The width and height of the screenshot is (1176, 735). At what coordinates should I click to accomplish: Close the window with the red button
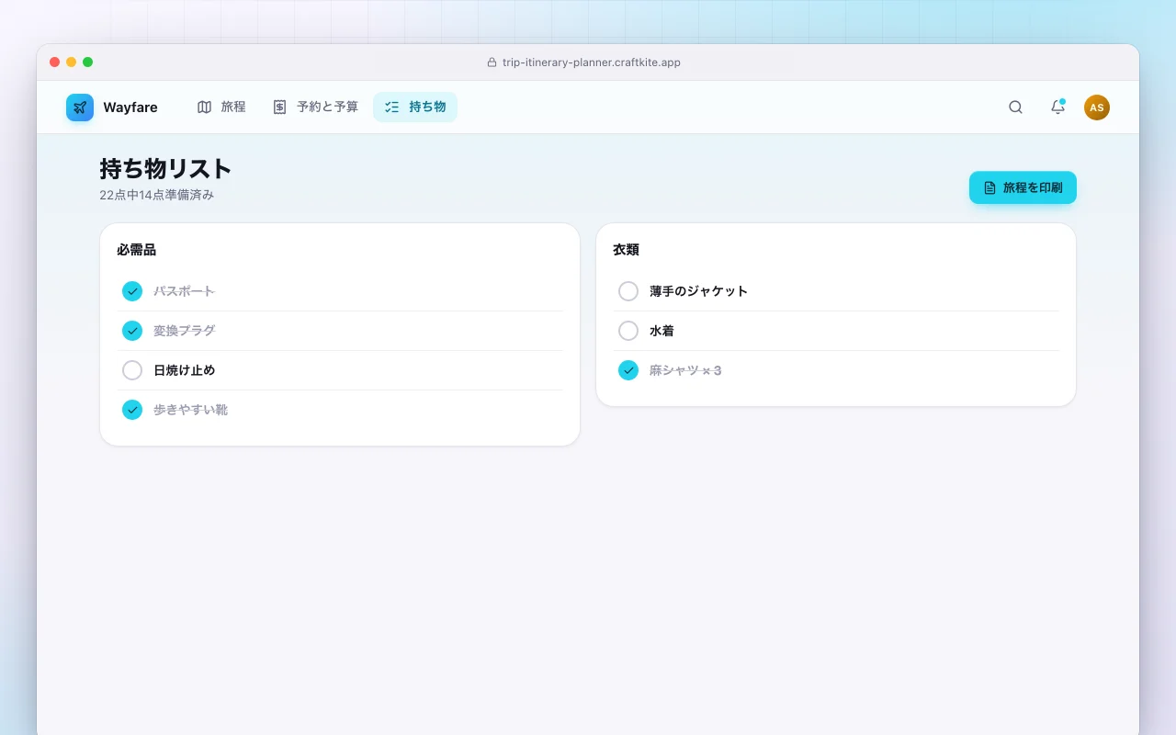55,62
